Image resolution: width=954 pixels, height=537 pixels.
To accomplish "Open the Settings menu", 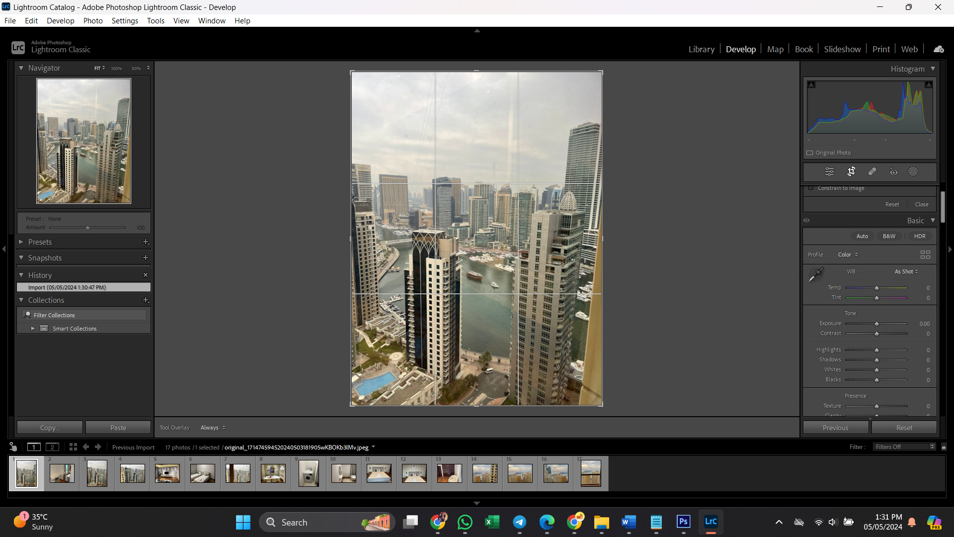I will [x=125, y=20].
